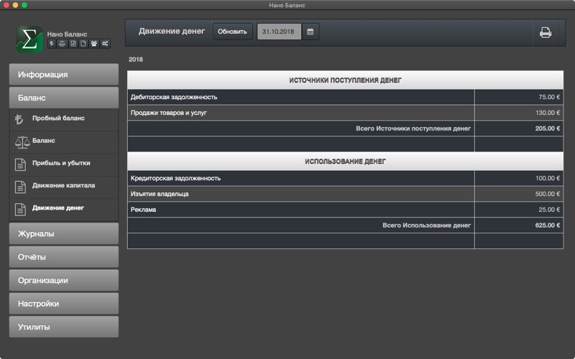Click the blank document shortcut icon

coord(83,44)
